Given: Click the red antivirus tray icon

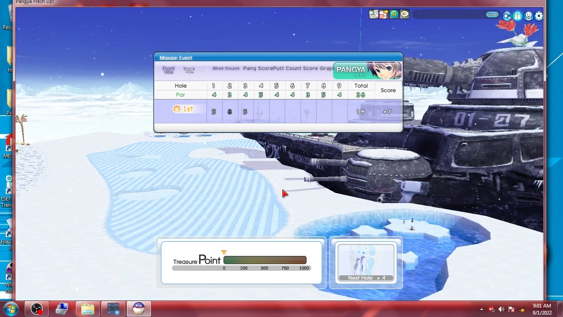Looking at the screenshot, I should point(492,309).
